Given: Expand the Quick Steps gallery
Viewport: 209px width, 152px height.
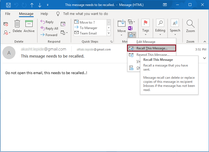Looking at the screenshot, I should pyautogui.click(x=109, y=33).
